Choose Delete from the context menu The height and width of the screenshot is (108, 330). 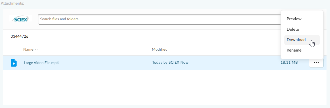pyautogui.click(x=293, y=29)
